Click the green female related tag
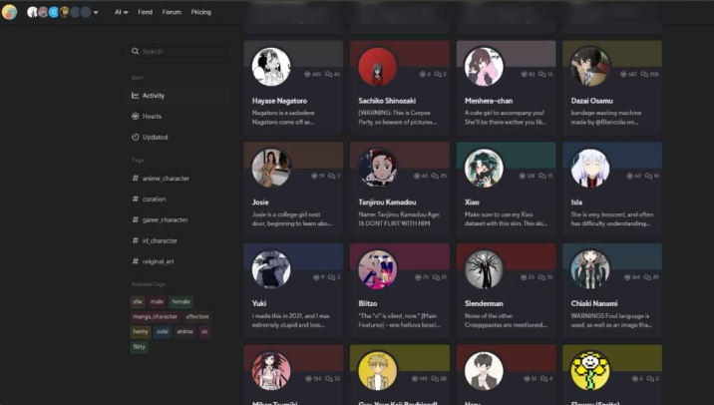Viewport: 714px width, 405px height. point(180,301)
